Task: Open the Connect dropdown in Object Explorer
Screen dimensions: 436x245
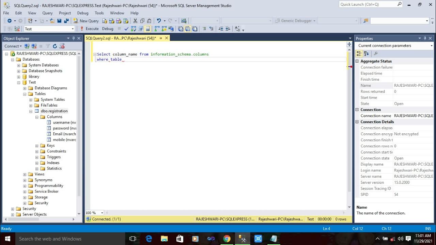Action: pyautogui.click(x=13, y=46)
